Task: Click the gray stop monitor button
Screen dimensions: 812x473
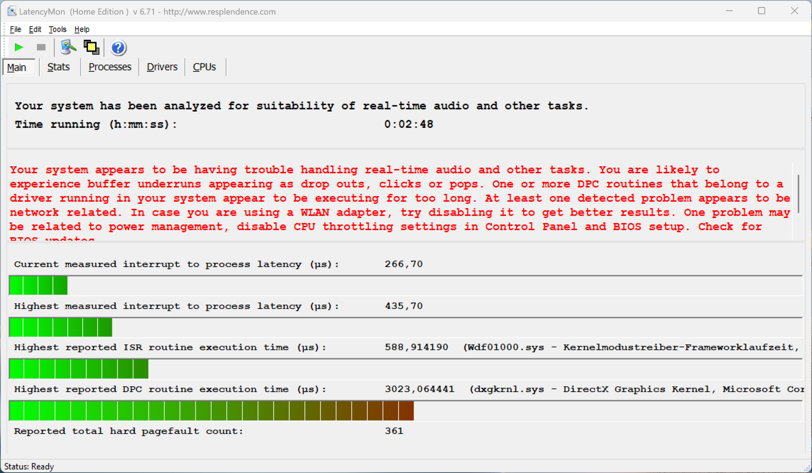Action: (x=41, y=47)
